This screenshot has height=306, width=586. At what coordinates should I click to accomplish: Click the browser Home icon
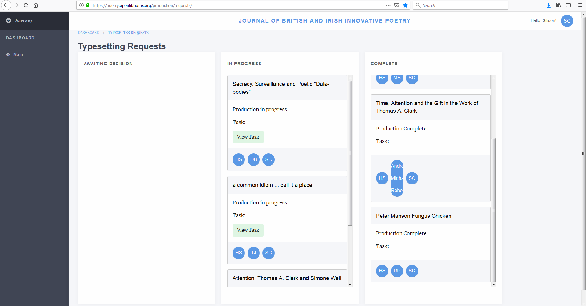[x=36, y=5]
